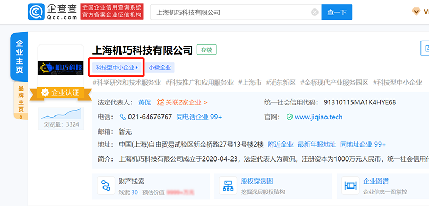The image size is (430, 206).
Task: Clear the search box with X icon
Action: point(315,12)
